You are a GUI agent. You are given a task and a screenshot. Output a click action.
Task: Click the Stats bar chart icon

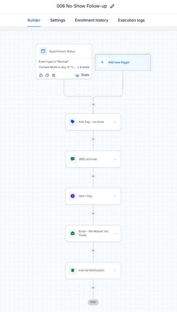point(78,75)
